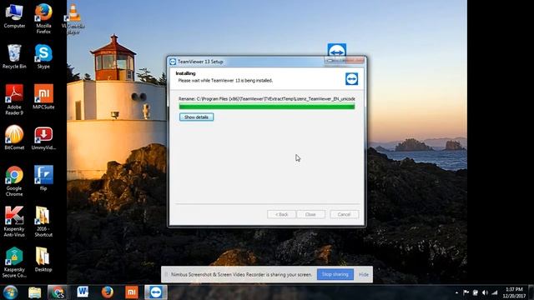Open Mozilla Firefox desktop shortcut
Viewport: 534px width, 300px height.
[43, 18]
